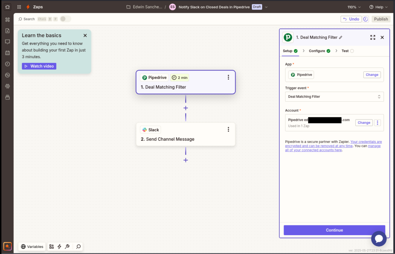This screenshot has width=395, height=254.
Task: Open the activity status icon in sidebar
Action: point(8,75)
